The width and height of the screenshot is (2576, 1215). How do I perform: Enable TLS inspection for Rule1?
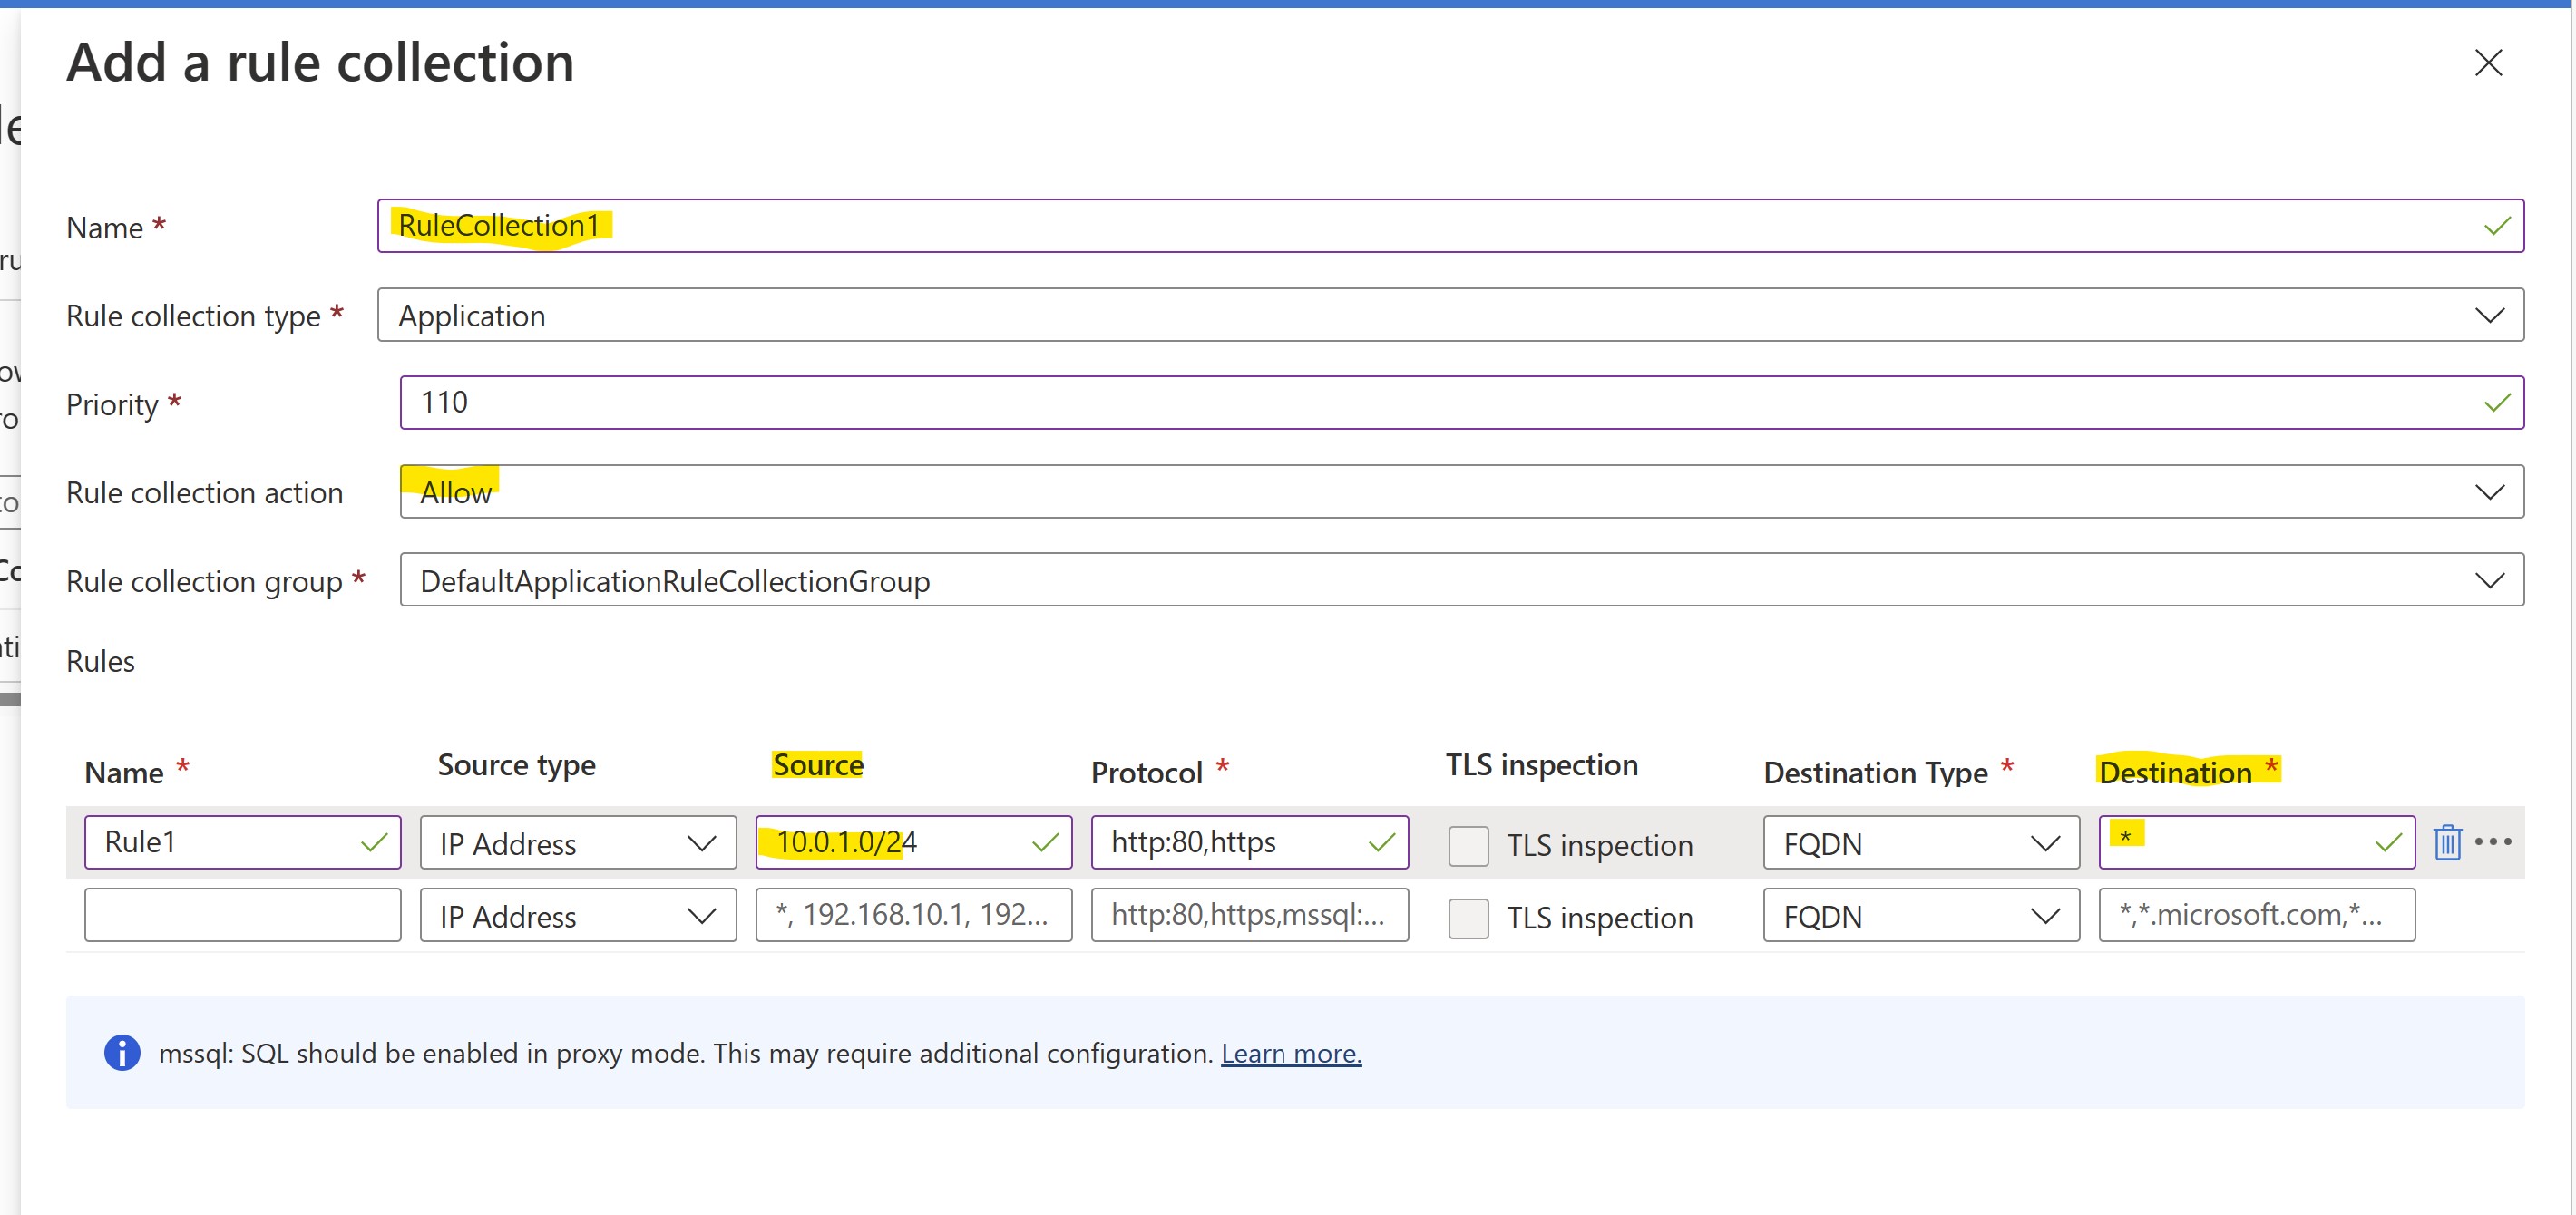(x=1468, y=845)
